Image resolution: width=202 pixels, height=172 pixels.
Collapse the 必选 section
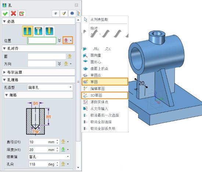click(x=4, y=21)
